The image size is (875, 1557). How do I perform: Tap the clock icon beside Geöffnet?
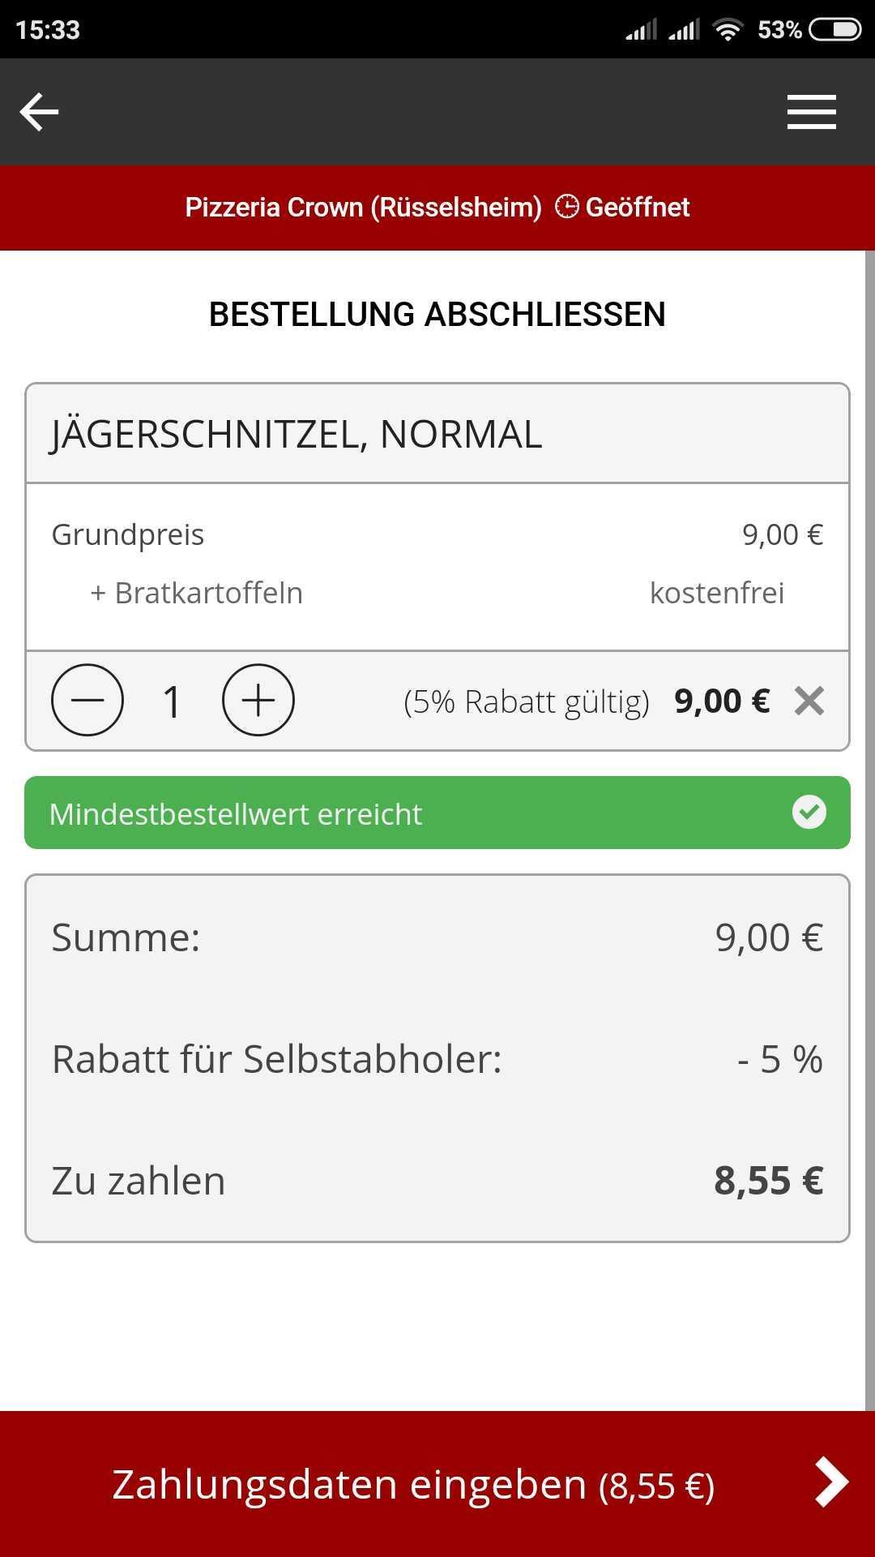coord(566,207)
